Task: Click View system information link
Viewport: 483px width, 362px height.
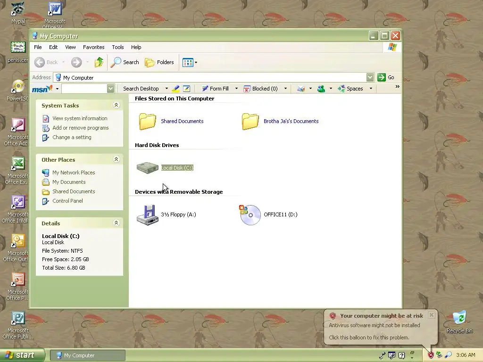Action: [x=80, y=118]
